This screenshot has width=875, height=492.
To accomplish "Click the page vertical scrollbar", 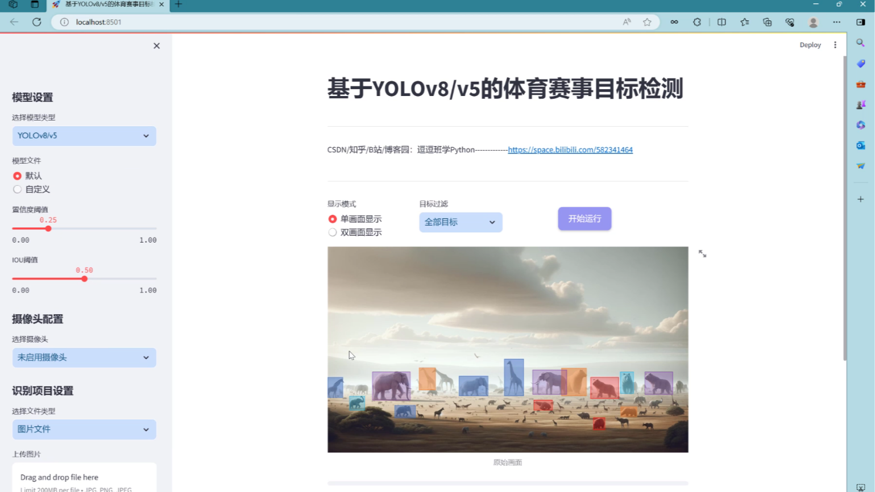I will [845, 207].
